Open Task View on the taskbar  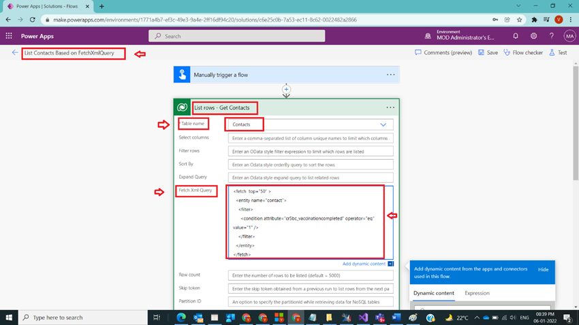[157, 318]
